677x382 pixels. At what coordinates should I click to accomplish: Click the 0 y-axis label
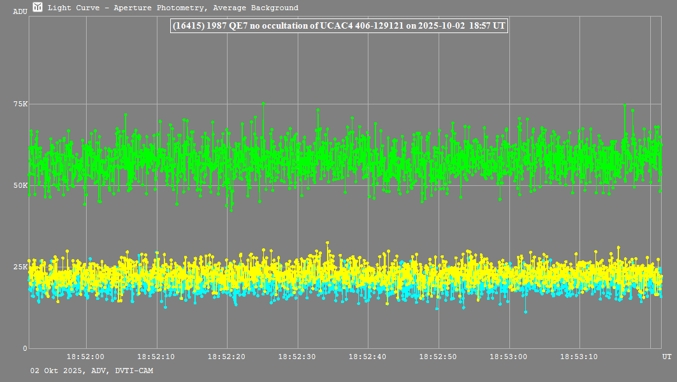tap(25, 348)
